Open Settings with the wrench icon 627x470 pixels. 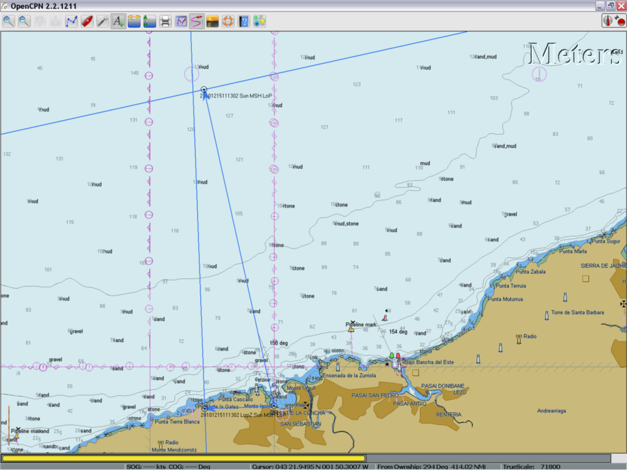pos(102,21)
